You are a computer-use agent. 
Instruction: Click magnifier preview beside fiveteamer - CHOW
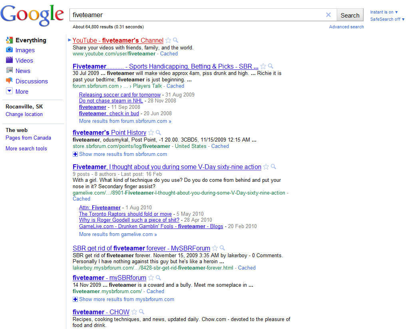coord(141,312)
